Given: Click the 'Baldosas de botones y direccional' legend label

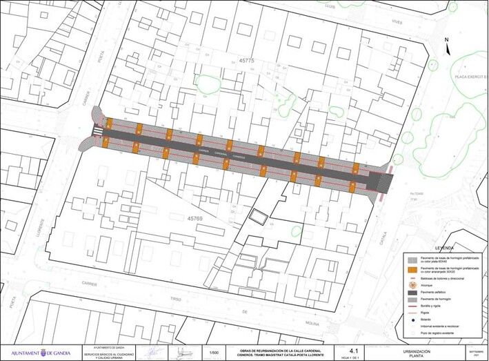Looking at the screenshot, I should click(x=443, y=278).
